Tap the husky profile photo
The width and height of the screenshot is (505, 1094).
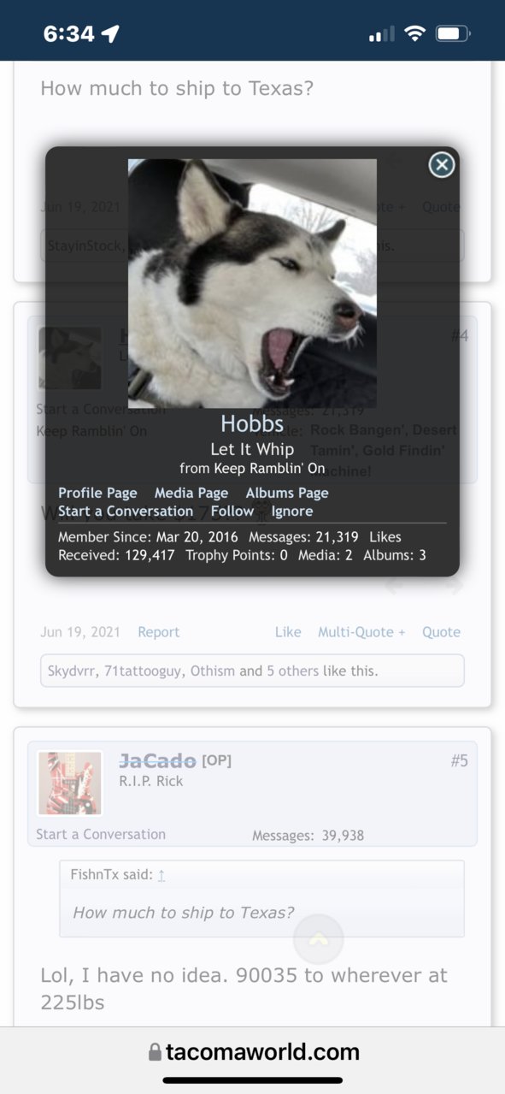[252, 283]
